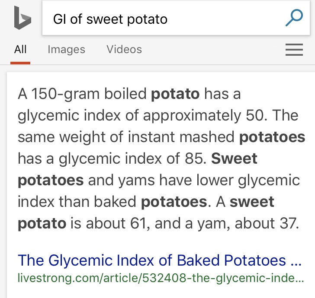Click the bold word 'Sweet' after '85.'
The width and height of the screenshot is (315, 298).
tap(234, 159)
